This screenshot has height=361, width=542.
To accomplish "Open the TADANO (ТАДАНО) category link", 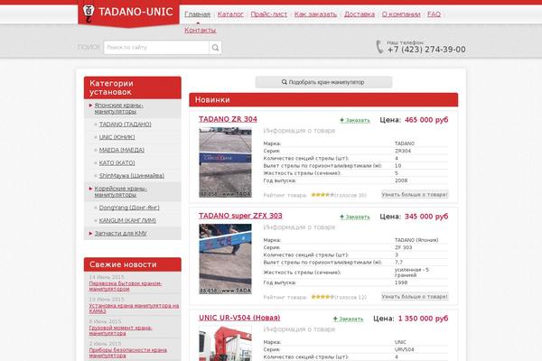I will point(126,124).
